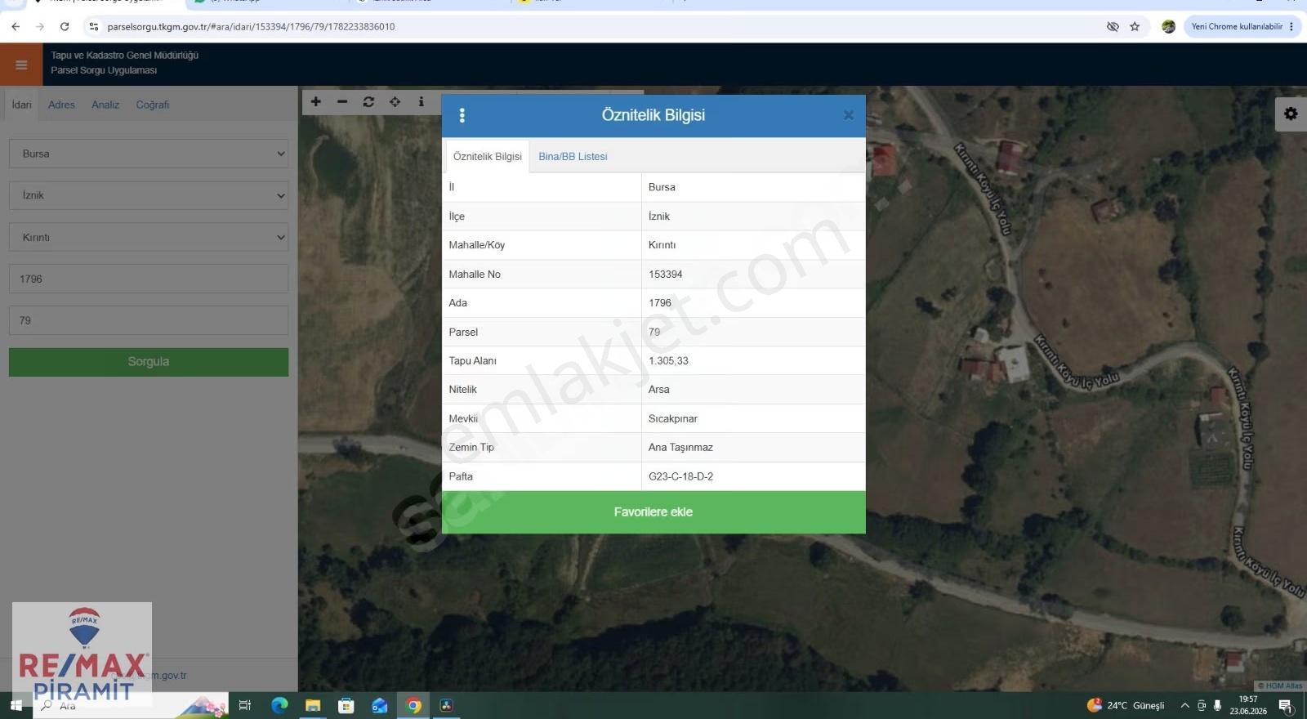Zoom in with the map plus icon

(x=316, y=102)
